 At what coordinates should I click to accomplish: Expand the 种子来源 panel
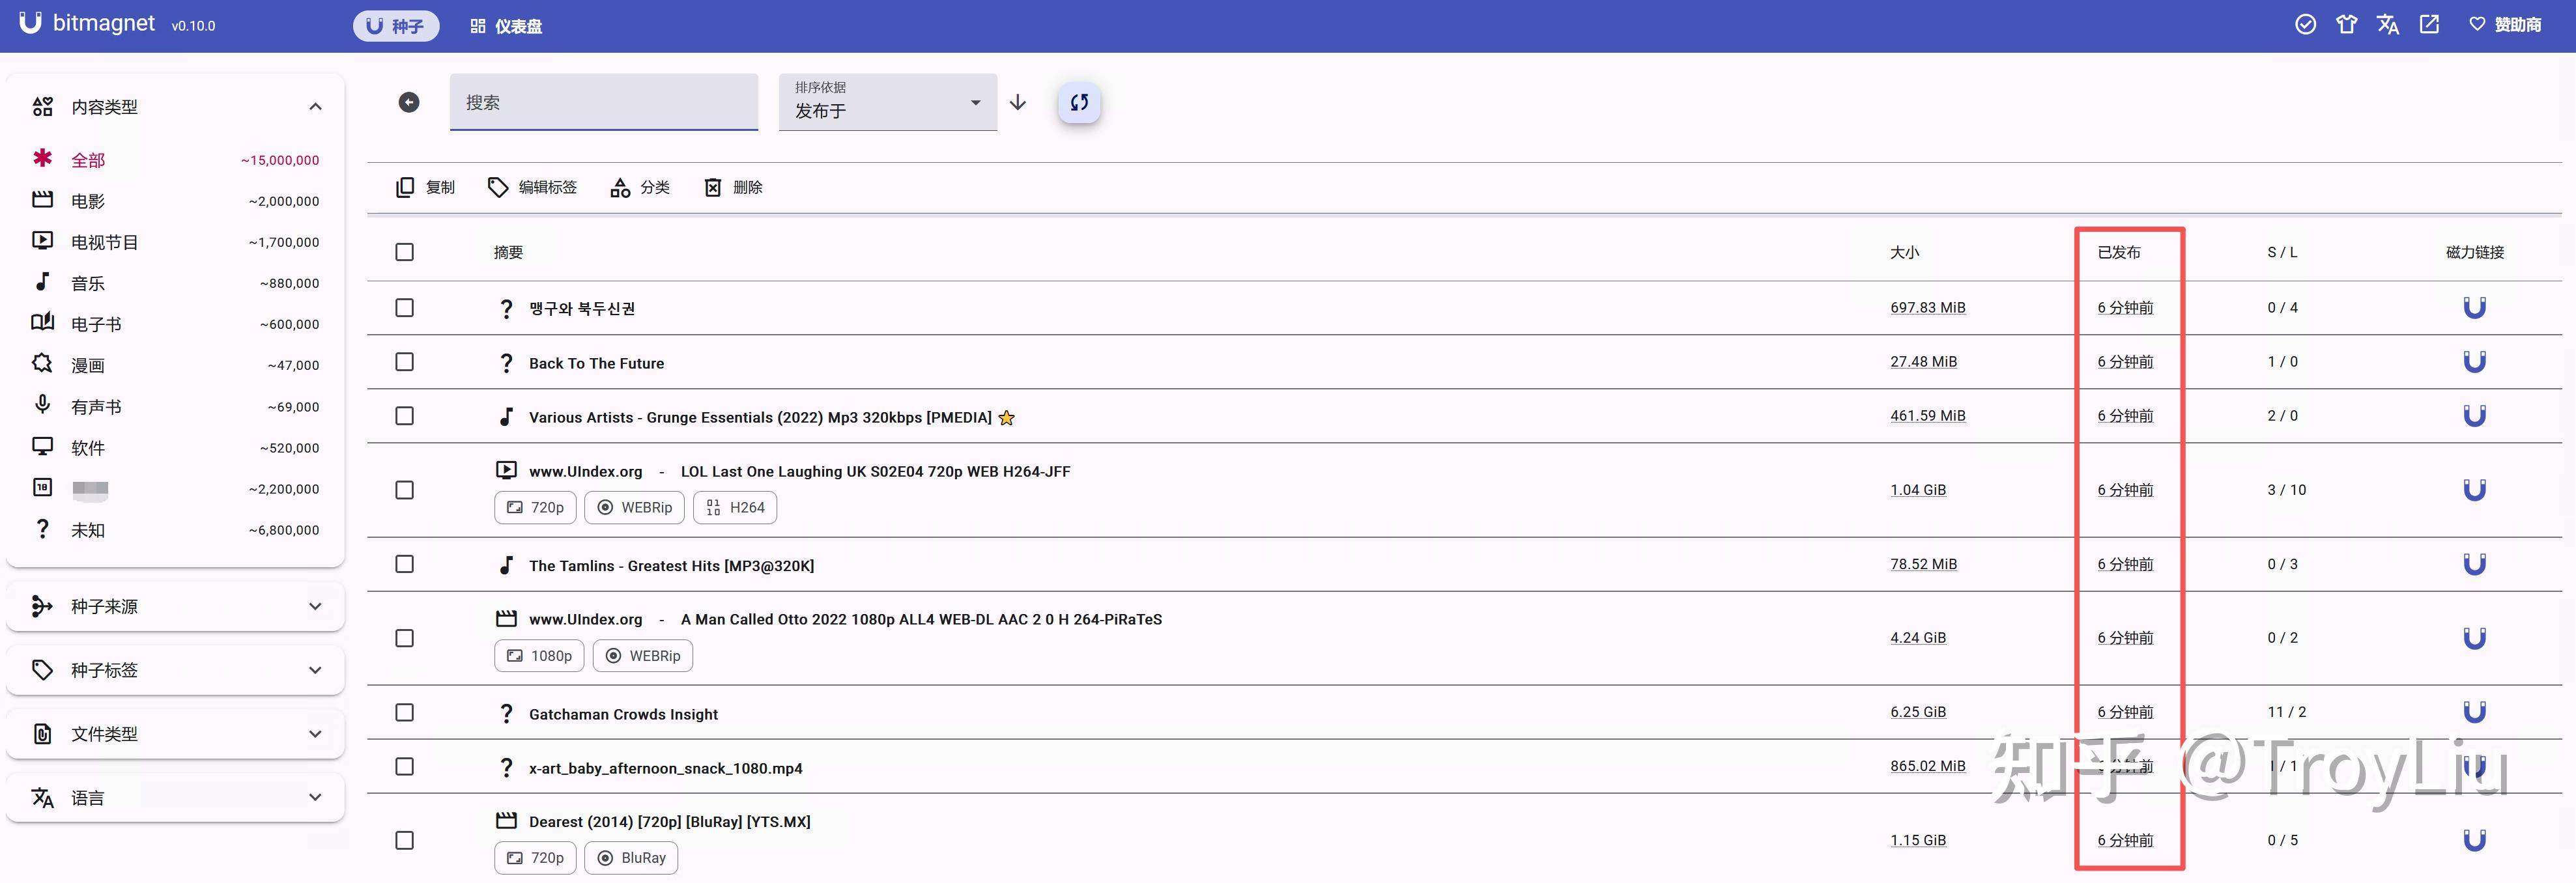click(176, 606)
